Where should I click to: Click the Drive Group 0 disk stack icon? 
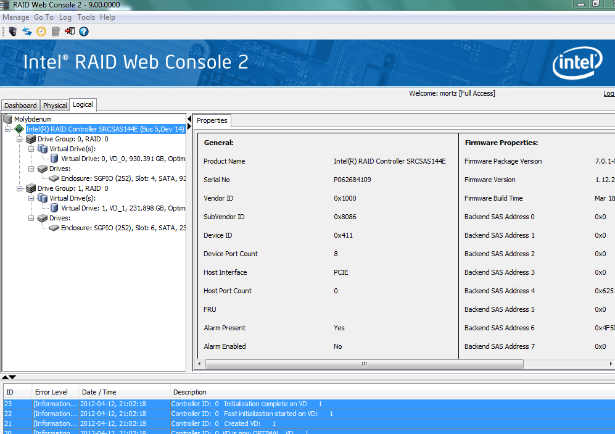pyautogui.click(x=31, y=139)
